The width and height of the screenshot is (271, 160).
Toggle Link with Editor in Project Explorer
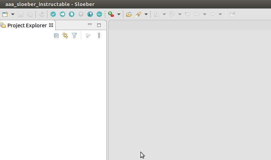(x=65, y=35)
